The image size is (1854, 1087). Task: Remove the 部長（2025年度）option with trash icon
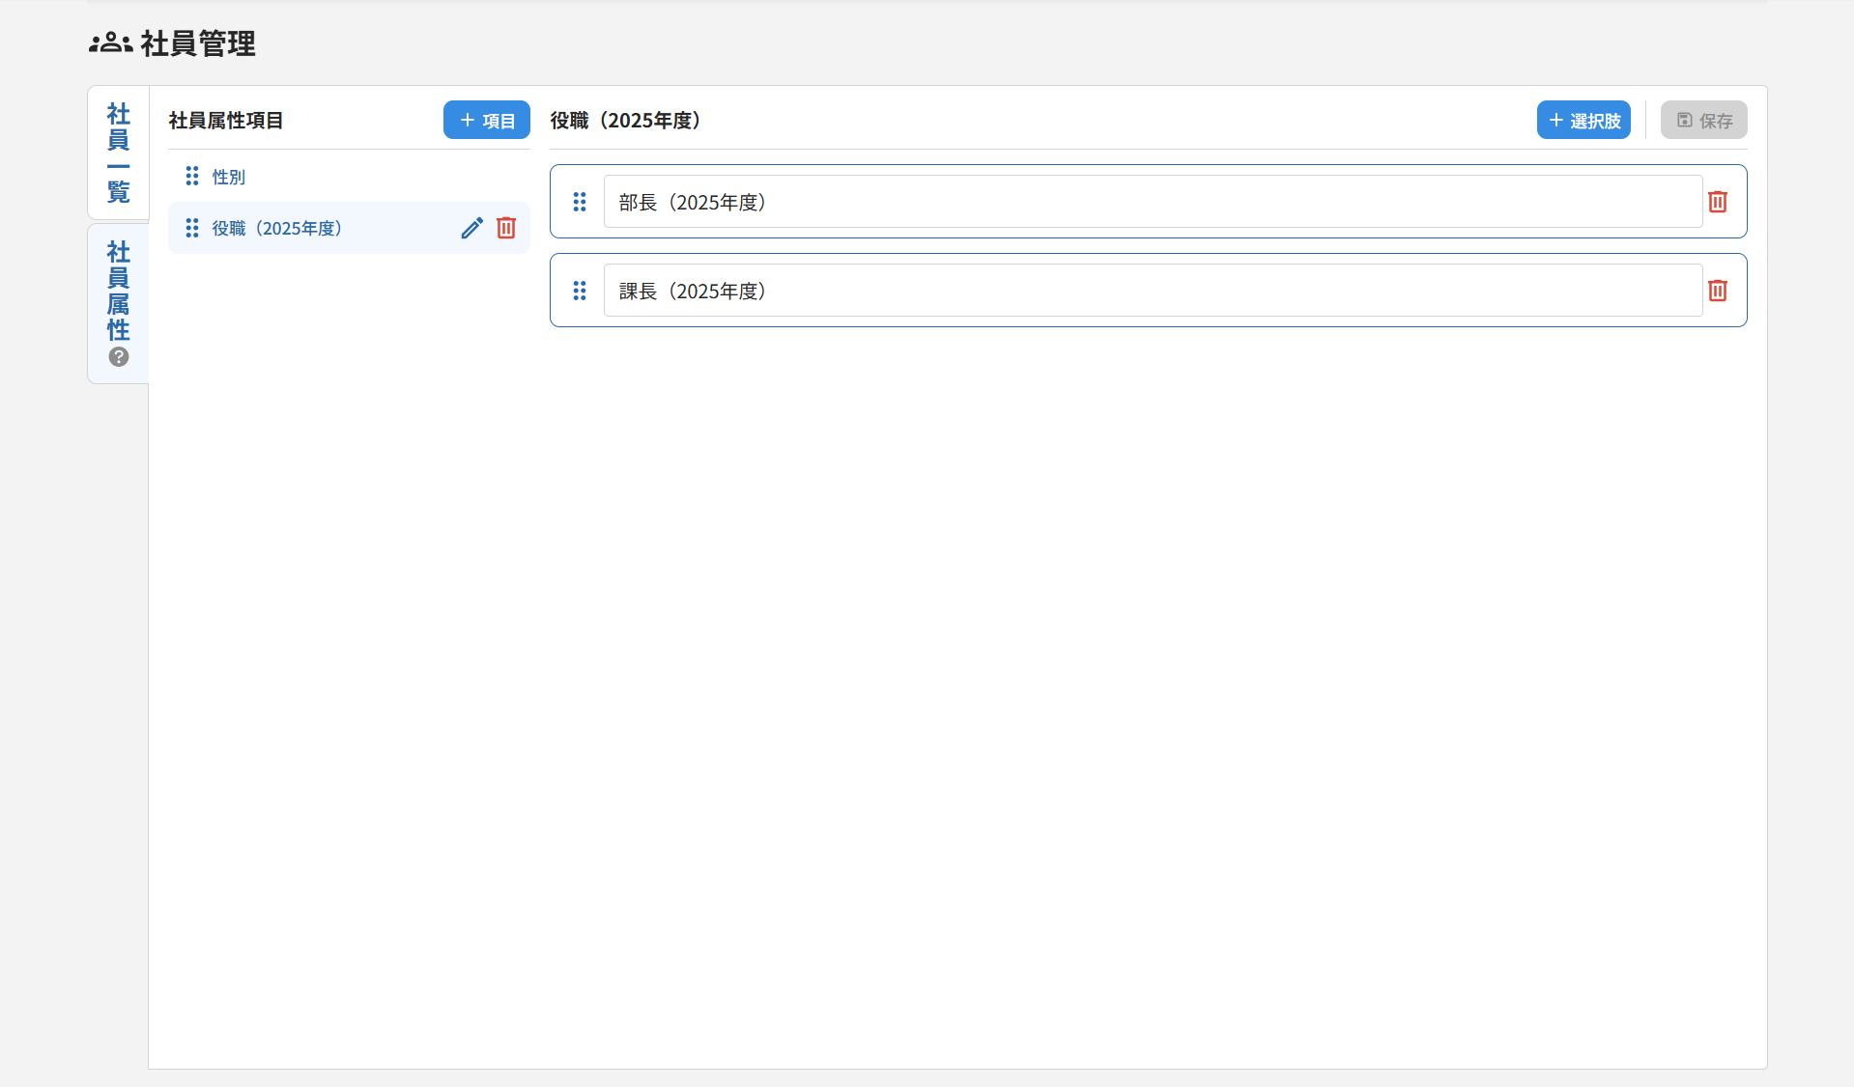tap(1718, 202)
